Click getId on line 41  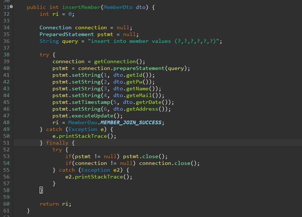tap(134, 75)
